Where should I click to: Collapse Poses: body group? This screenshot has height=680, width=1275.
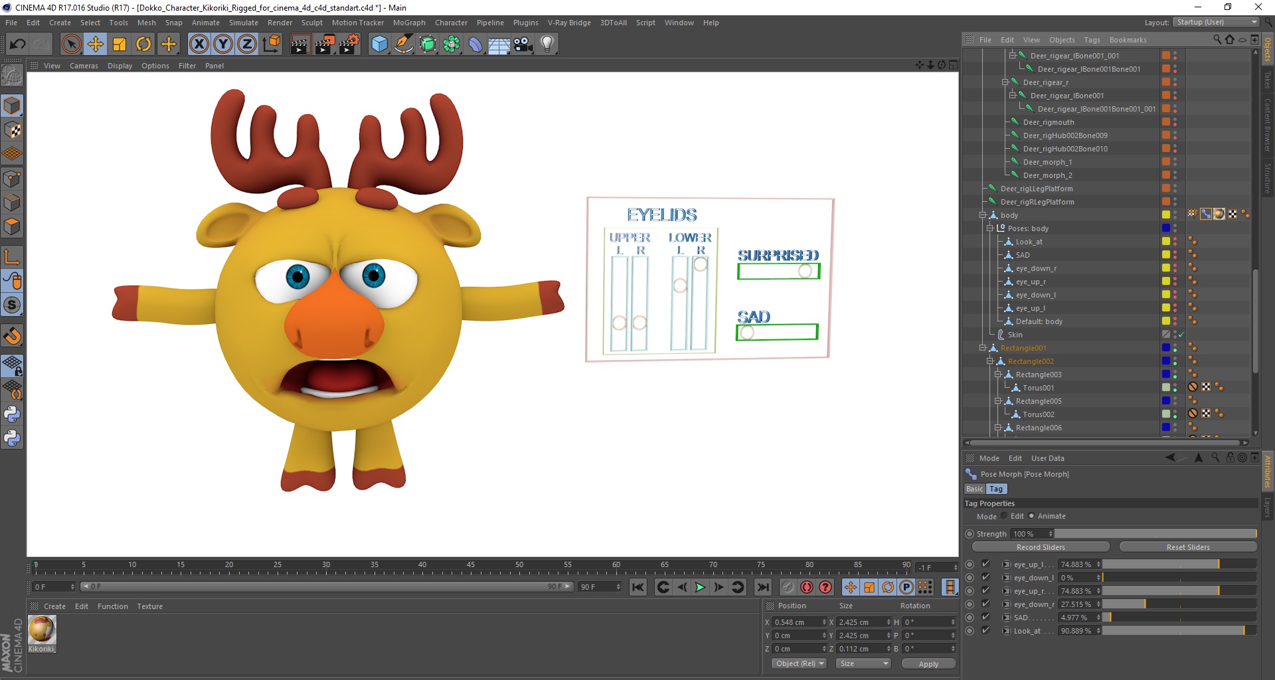coord(989,228)
